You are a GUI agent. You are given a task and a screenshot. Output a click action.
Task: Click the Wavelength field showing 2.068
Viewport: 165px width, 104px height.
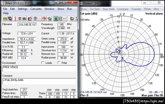[x=61, y=28]
